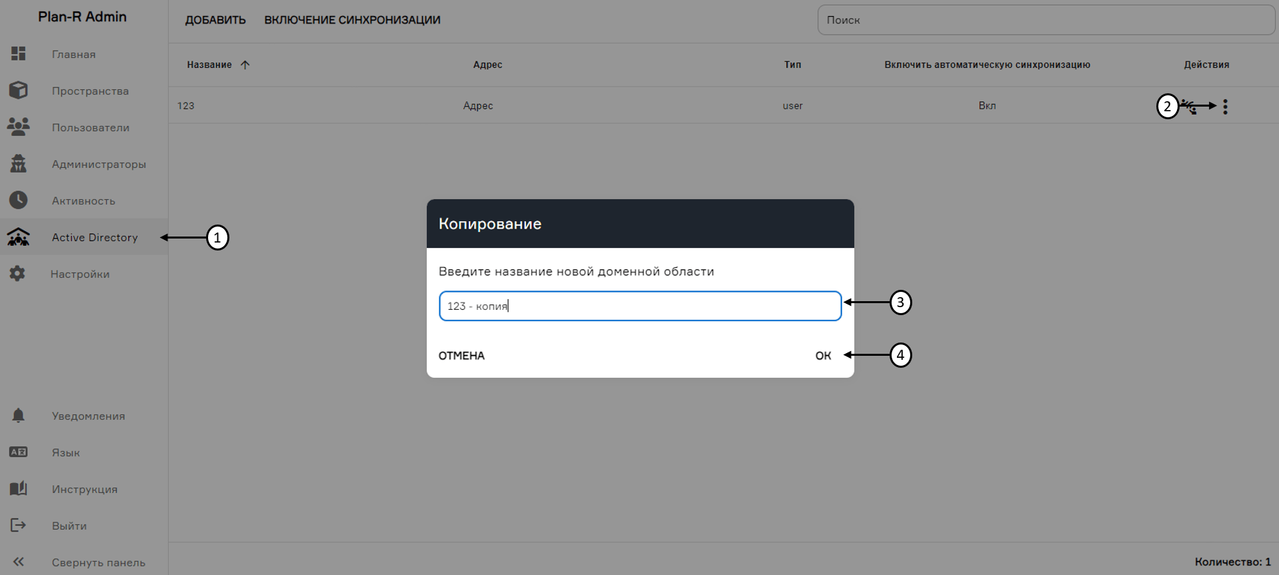Open Настройки via the gear icon
Viewport: 1279px width, 575px height.
(17, 273)
